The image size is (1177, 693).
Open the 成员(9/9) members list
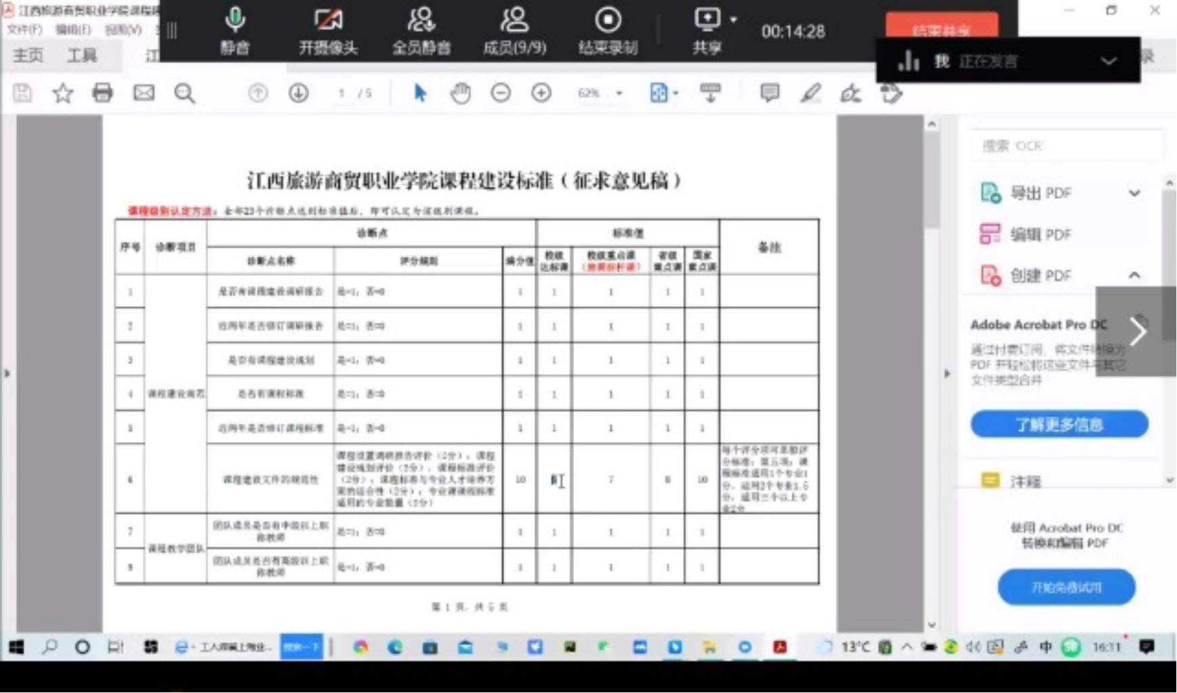(x=514, y=30)
